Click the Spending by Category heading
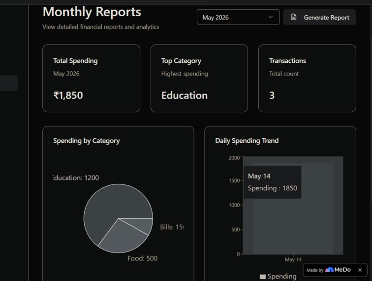The width and height of the screenshot is (372, 281). [x=87, y=141]
